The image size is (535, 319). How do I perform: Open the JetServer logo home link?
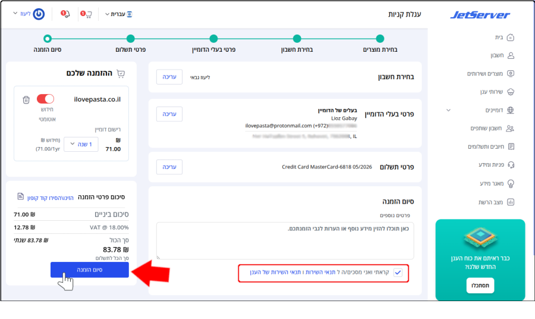pyautogui.click(x=480, y=15)
